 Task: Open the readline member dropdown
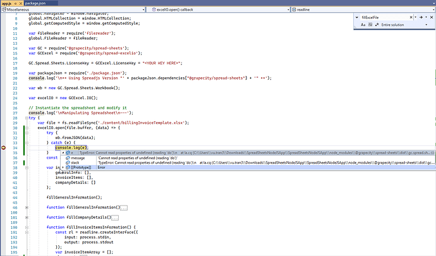pos(433,9)
